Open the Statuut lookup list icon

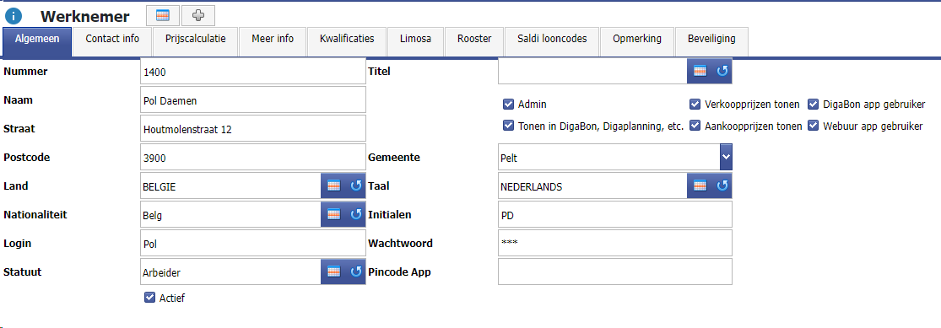[333, 272]
